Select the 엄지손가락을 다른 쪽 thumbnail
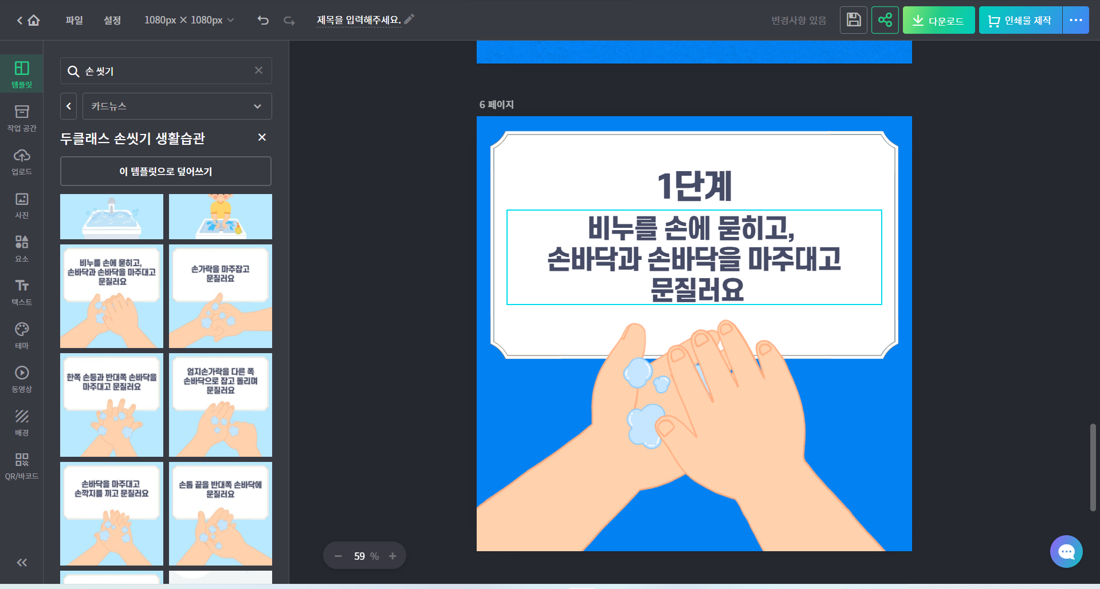This screenshot has height=589, width=1100. coord(221,405)
